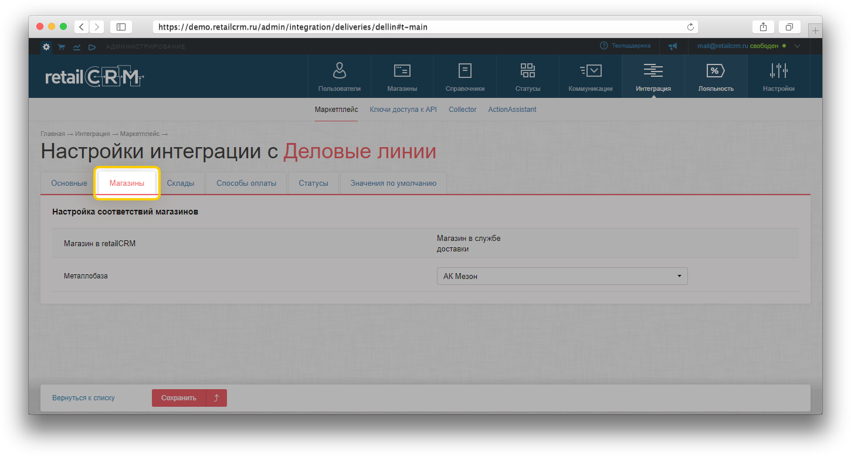Switch to the Статусы settings tab
Image resolution: width=851 pixels, height=456 pixels.
313,183
